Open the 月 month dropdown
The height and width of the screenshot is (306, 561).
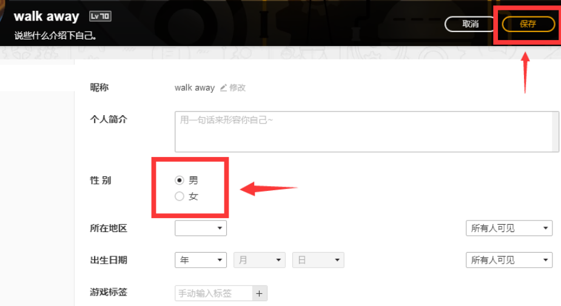[x=260, y=260]
